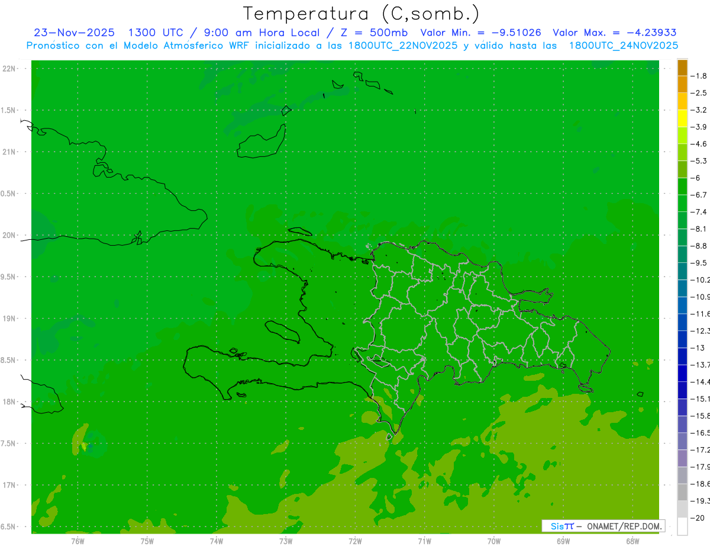Click the '-3.9' colorbar value
Viewport: 710px width, 549px height.
click(699, 127)
